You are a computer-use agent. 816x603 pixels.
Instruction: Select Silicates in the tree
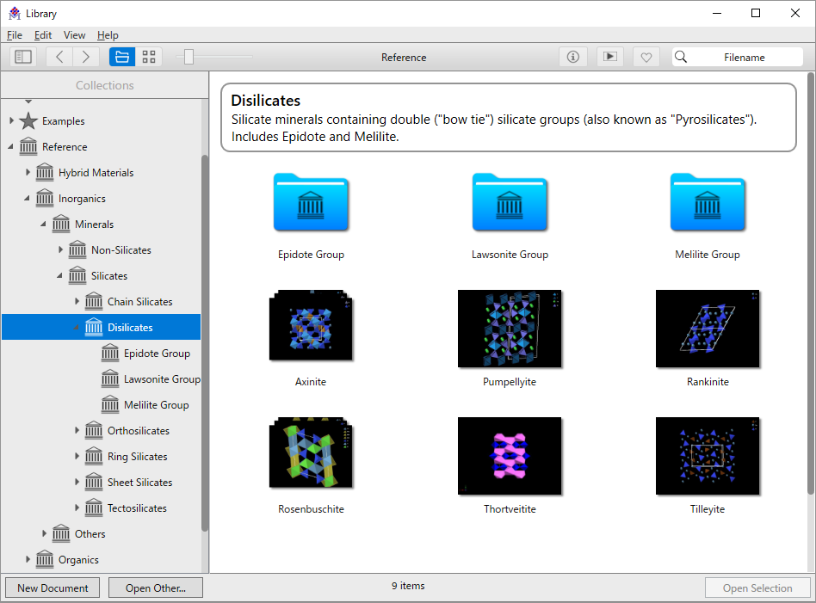[109, 276]
